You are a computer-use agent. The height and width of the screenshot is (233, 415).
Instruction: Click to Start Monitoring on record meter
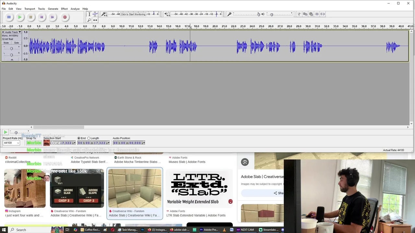click(x=133, y=14)
